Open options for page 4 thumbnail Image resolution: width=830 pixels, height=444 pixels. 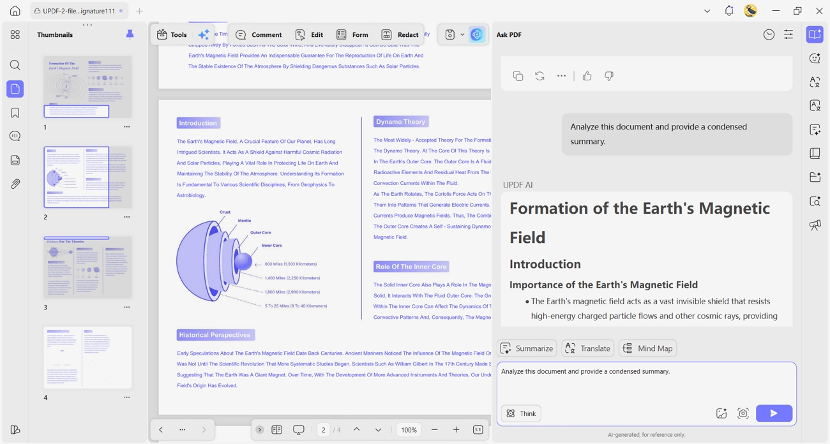click(126, 397)
